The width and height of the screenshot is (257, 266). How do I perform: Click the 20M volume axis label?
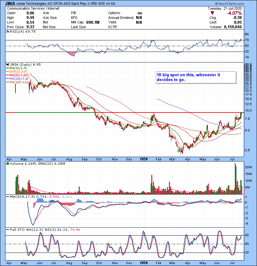(x=248, y=167)
